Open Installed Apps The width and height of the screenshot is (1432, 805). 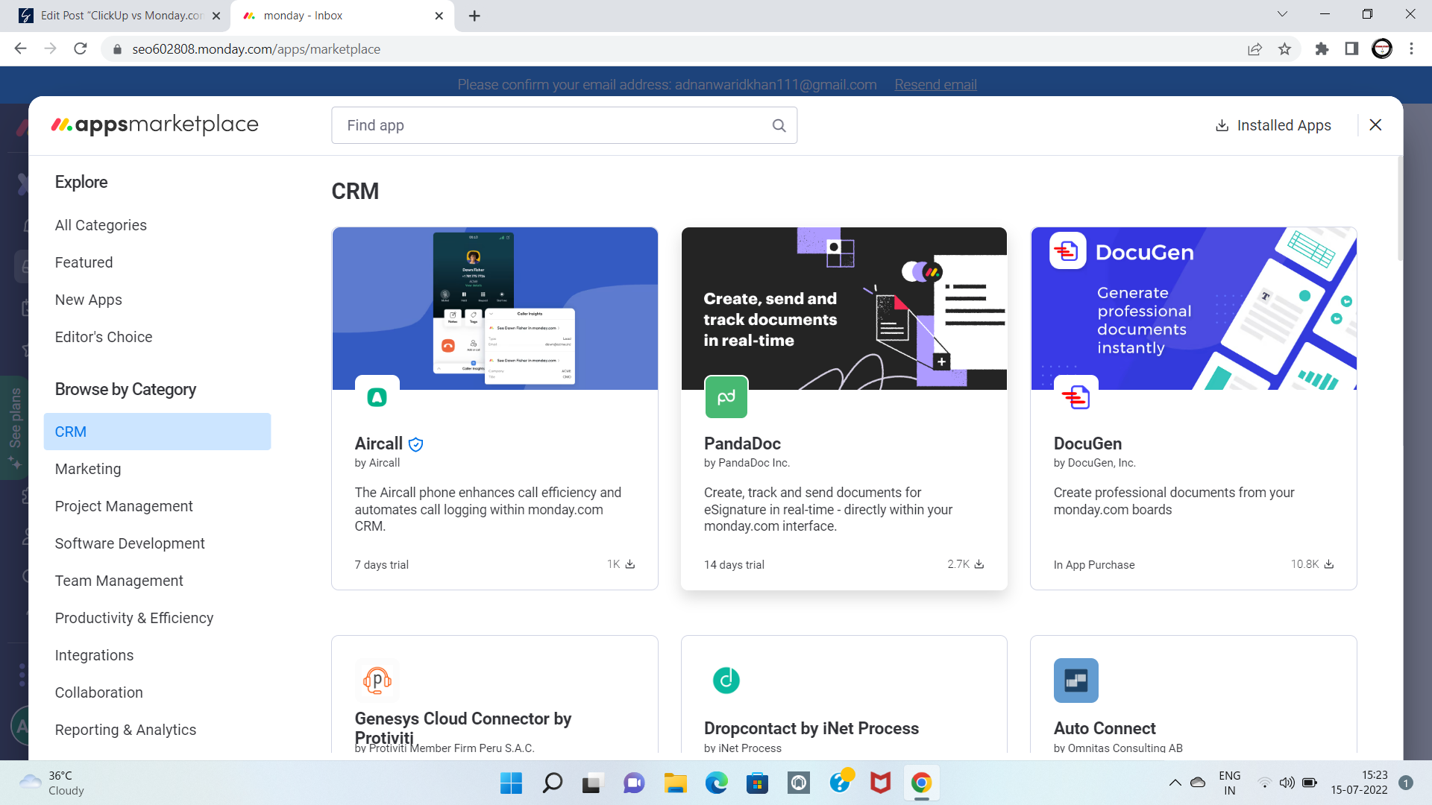(x=1273, y=125)
